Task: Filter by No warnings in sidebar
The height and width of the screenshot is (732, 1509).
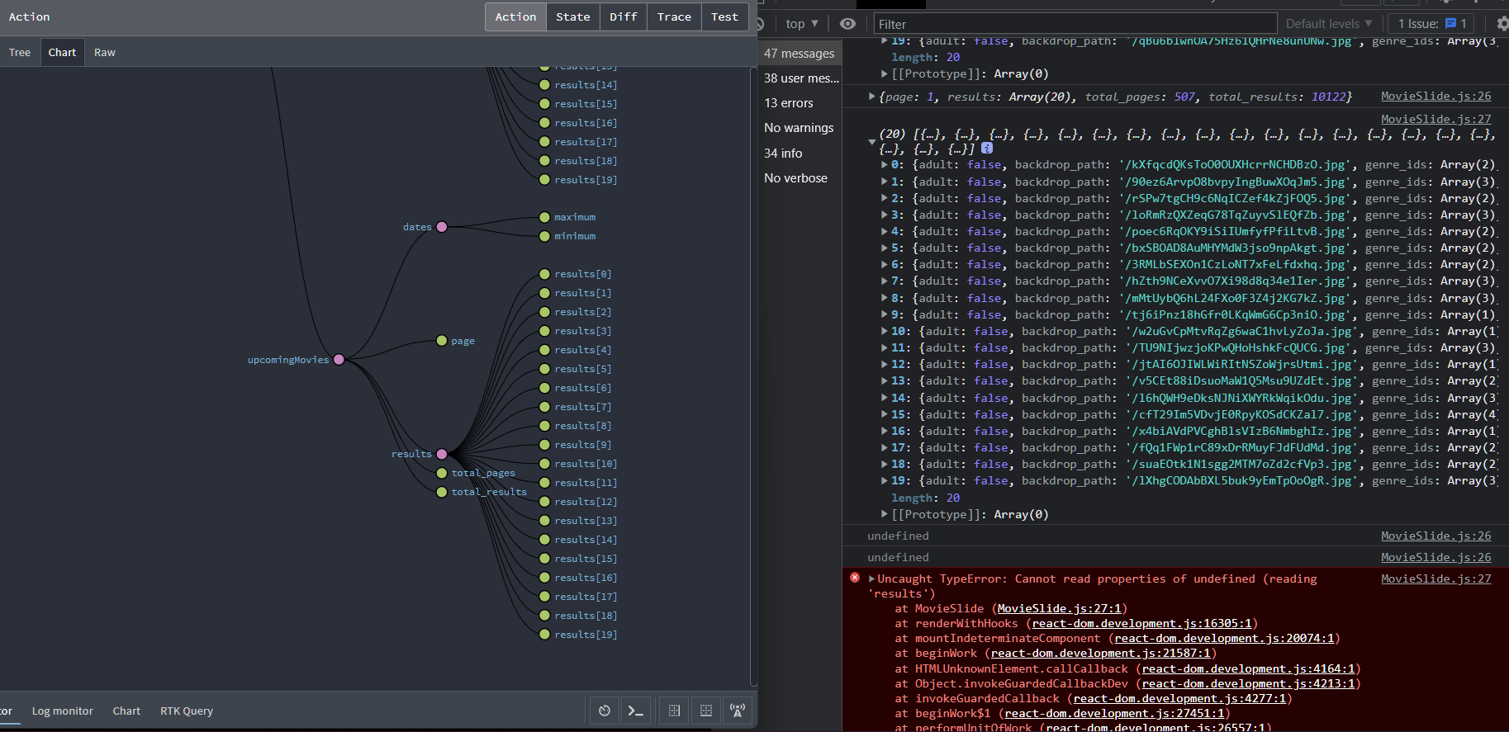Action: tap(799, 127)
